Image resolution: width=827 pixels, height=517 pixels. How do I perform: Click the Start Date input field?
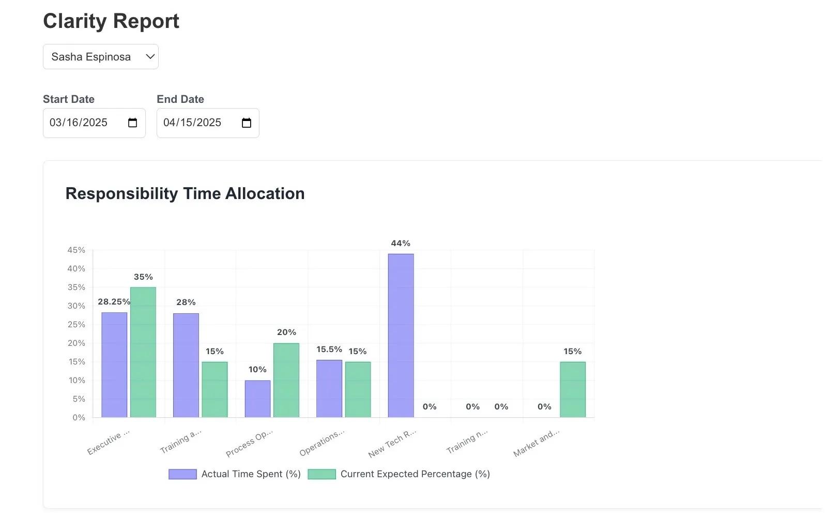(79, 123)
